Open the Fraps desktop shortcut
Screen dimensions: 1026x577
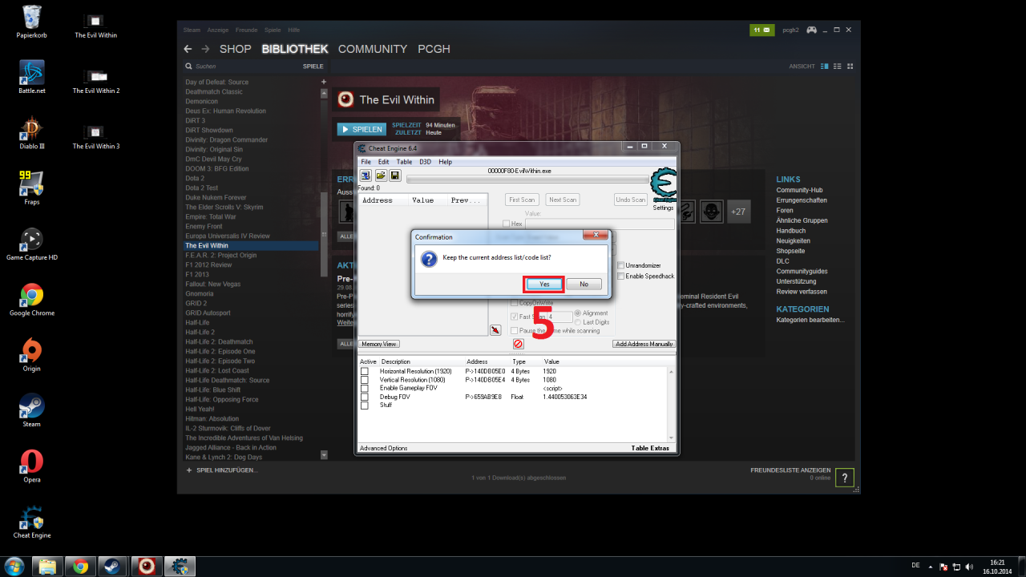click(x=31, y=188)
